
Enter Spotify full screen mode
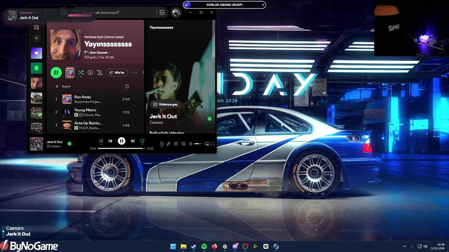(x=213, y=144)
